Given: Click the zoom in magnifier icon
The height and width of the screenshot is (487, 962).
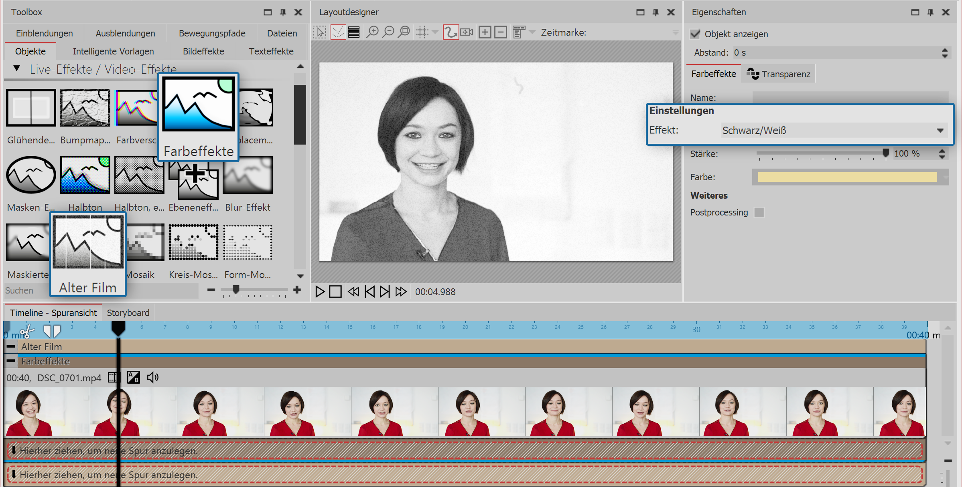Looking at the screenshot, I should click(x=373, y=32).
